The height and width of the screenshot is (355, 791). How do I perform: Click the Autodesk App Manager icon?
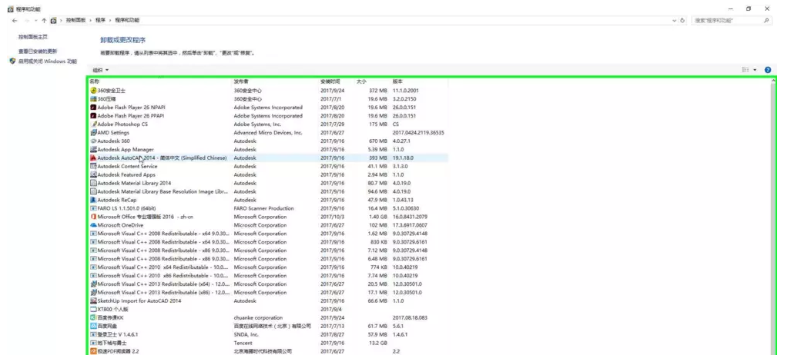click(93, 150)
